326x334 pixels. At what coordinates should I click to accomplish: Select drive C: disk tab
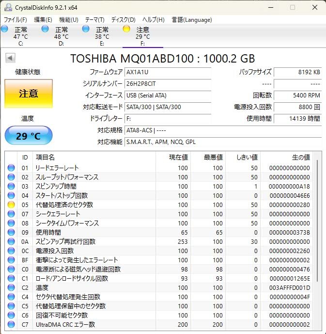[21, 36]
